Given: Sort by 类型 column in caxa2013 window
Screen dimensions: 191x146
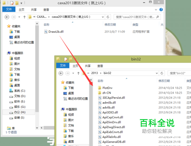Looking at the screenshot, I should pos(135,24).
